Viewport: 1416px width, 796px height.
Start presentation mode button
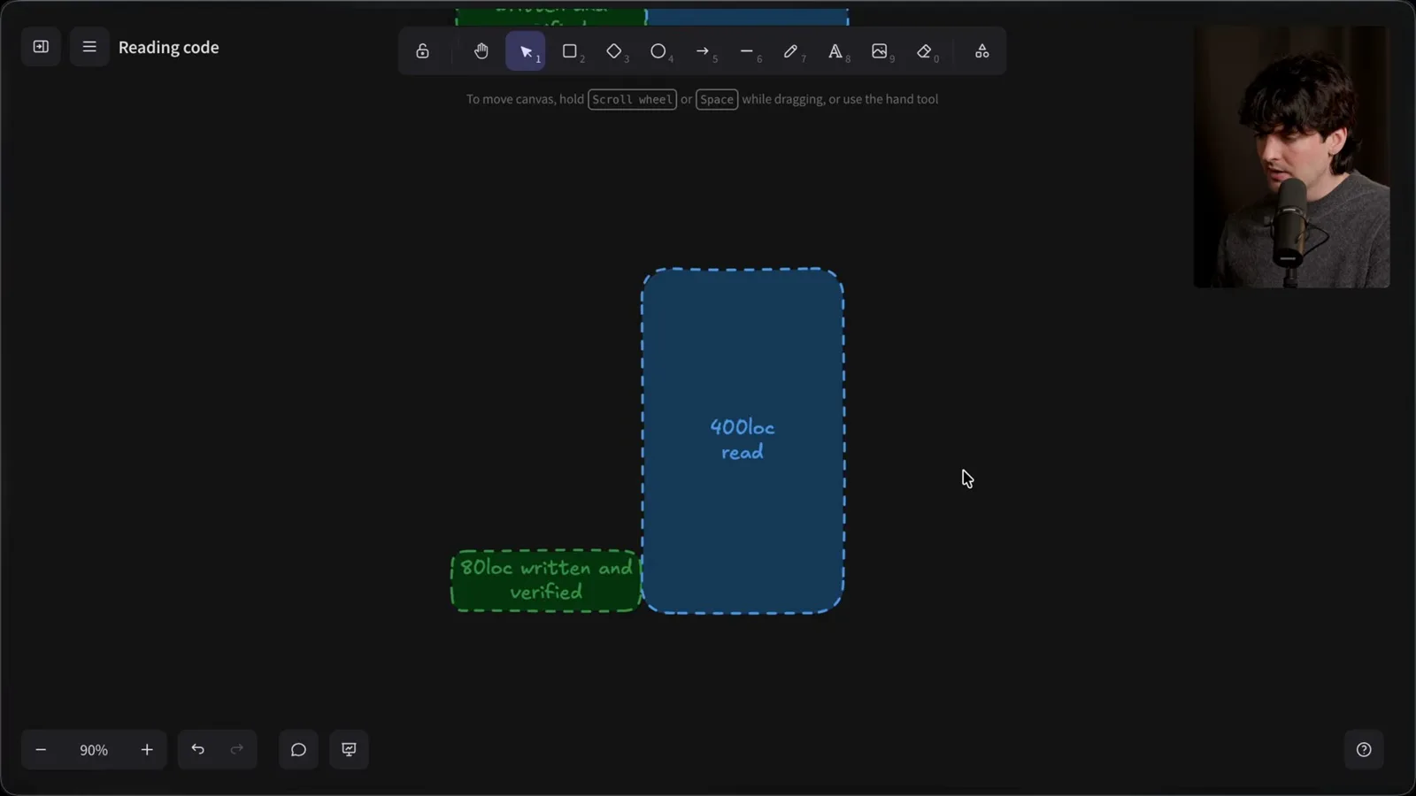350,750
